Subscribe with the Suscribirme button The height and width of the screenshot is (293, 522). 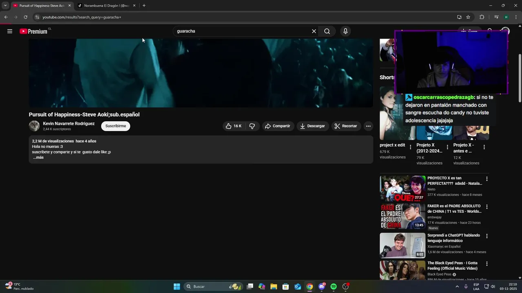(116, 126)
